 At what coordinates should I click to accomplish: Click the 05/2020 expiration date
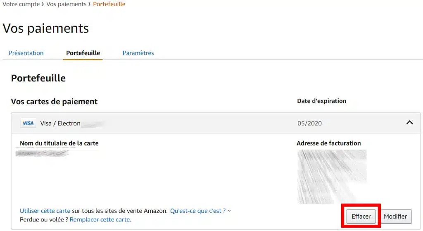click(309, 123)
